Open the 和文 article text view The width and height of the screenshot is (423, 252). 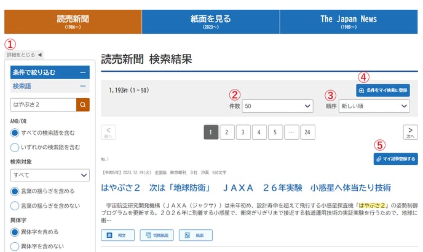pos(117,235)
